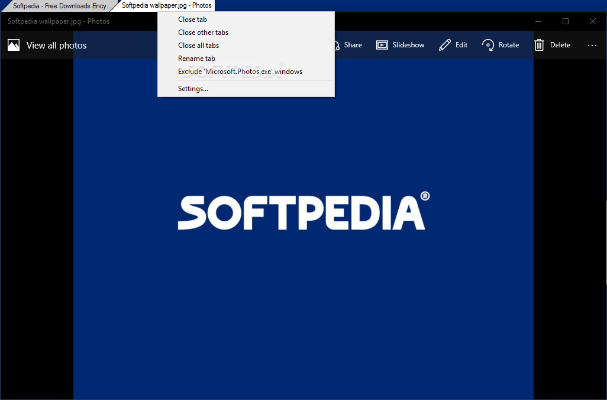Select Close all tabs menu entry
This screenshot has width=607, height=400.
tap(246, 46)
